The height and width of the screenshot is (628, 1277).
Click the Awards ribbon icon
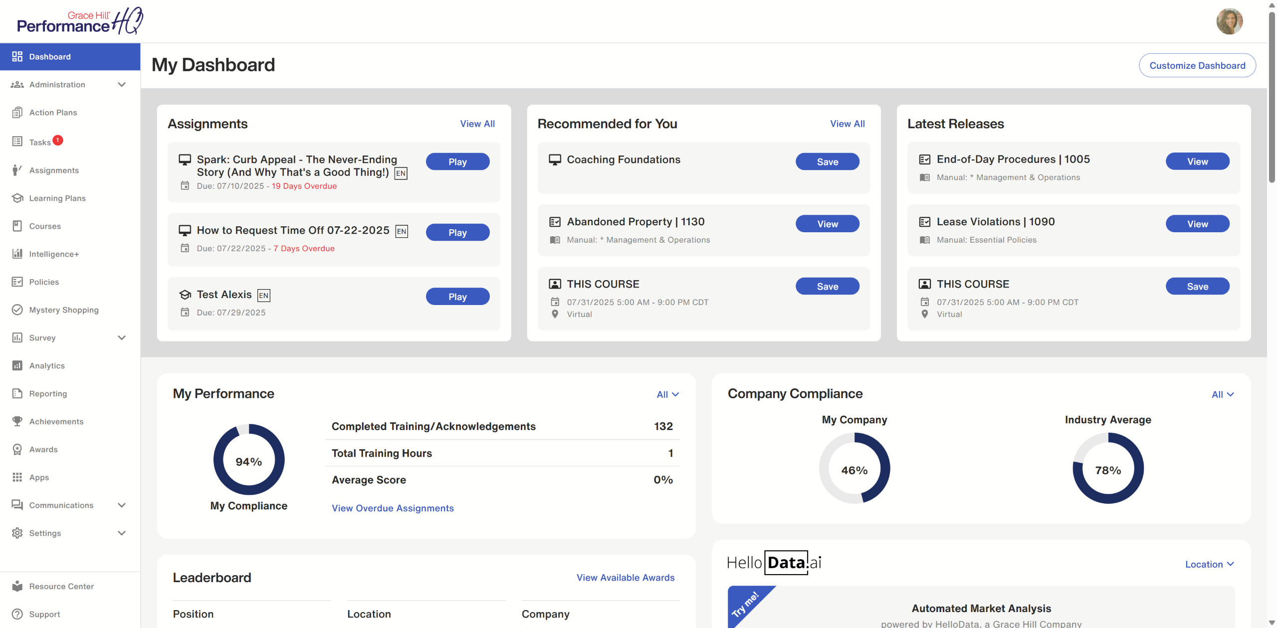click(17, 449)
